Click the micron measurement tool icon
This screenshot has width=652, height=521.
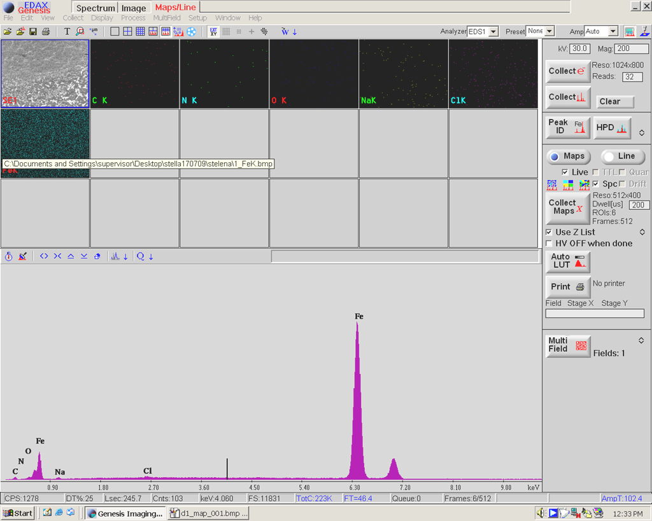94,32
